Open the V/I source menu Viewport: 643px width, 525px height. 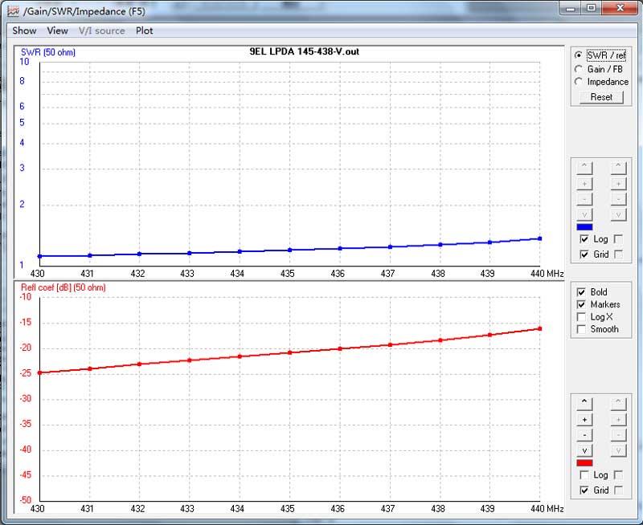(x=102, y=31)
